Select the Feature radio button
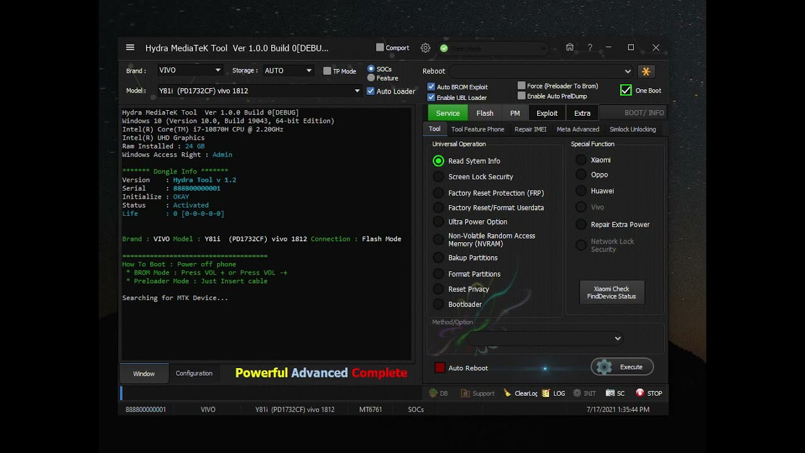 click(x=371, y=78)
